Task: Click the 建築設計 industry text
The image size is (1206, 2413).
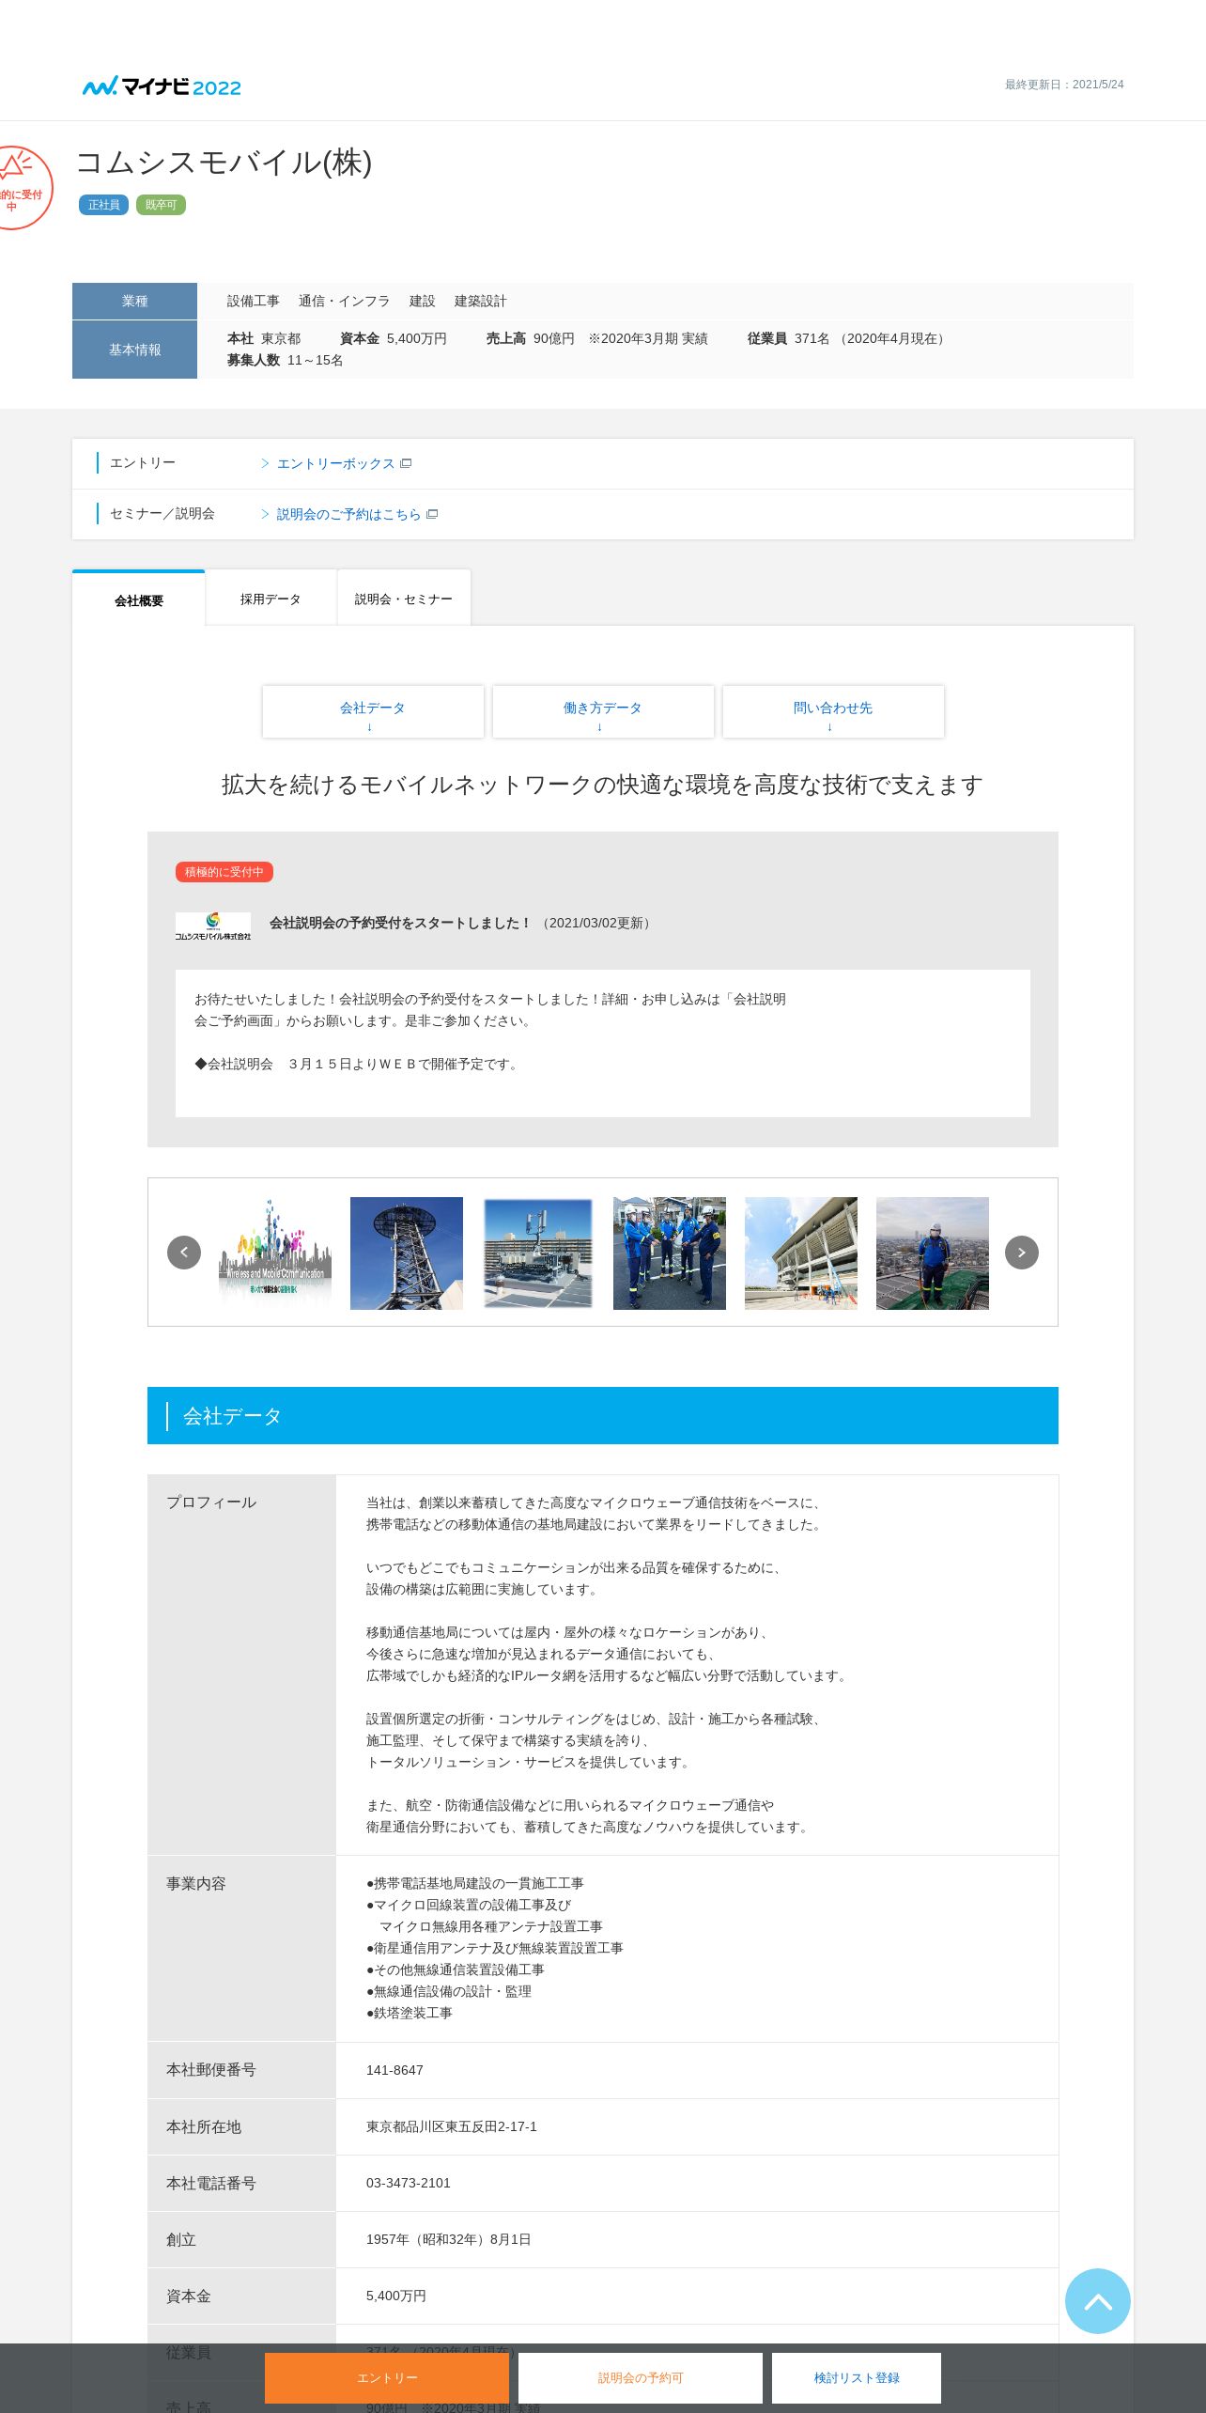Action: [x=481, y=302]
